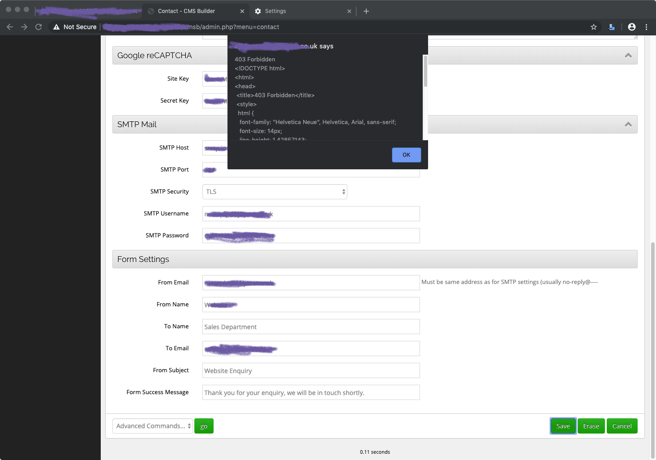Bookmark this page with the star icon
This screenshot has width=656, height=460.
pyautogui.click(x=594, y=27)
